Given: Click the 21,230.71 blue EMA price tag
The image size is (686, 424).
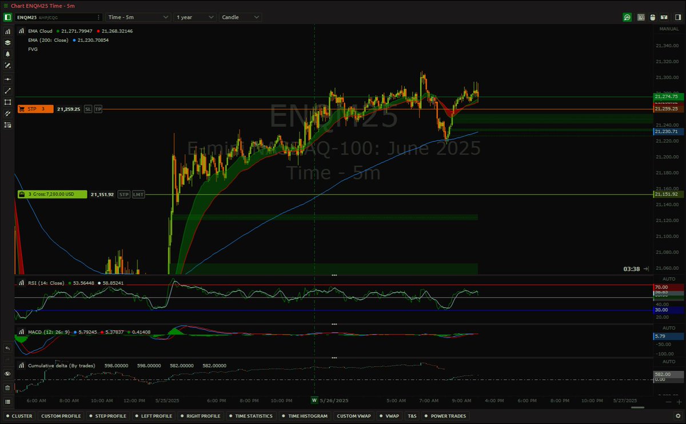Looking at the screenshot, I should tap(668, 132).
